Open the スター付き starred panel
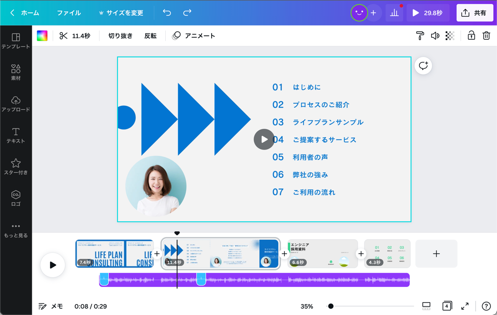 (x=15, y=167)
